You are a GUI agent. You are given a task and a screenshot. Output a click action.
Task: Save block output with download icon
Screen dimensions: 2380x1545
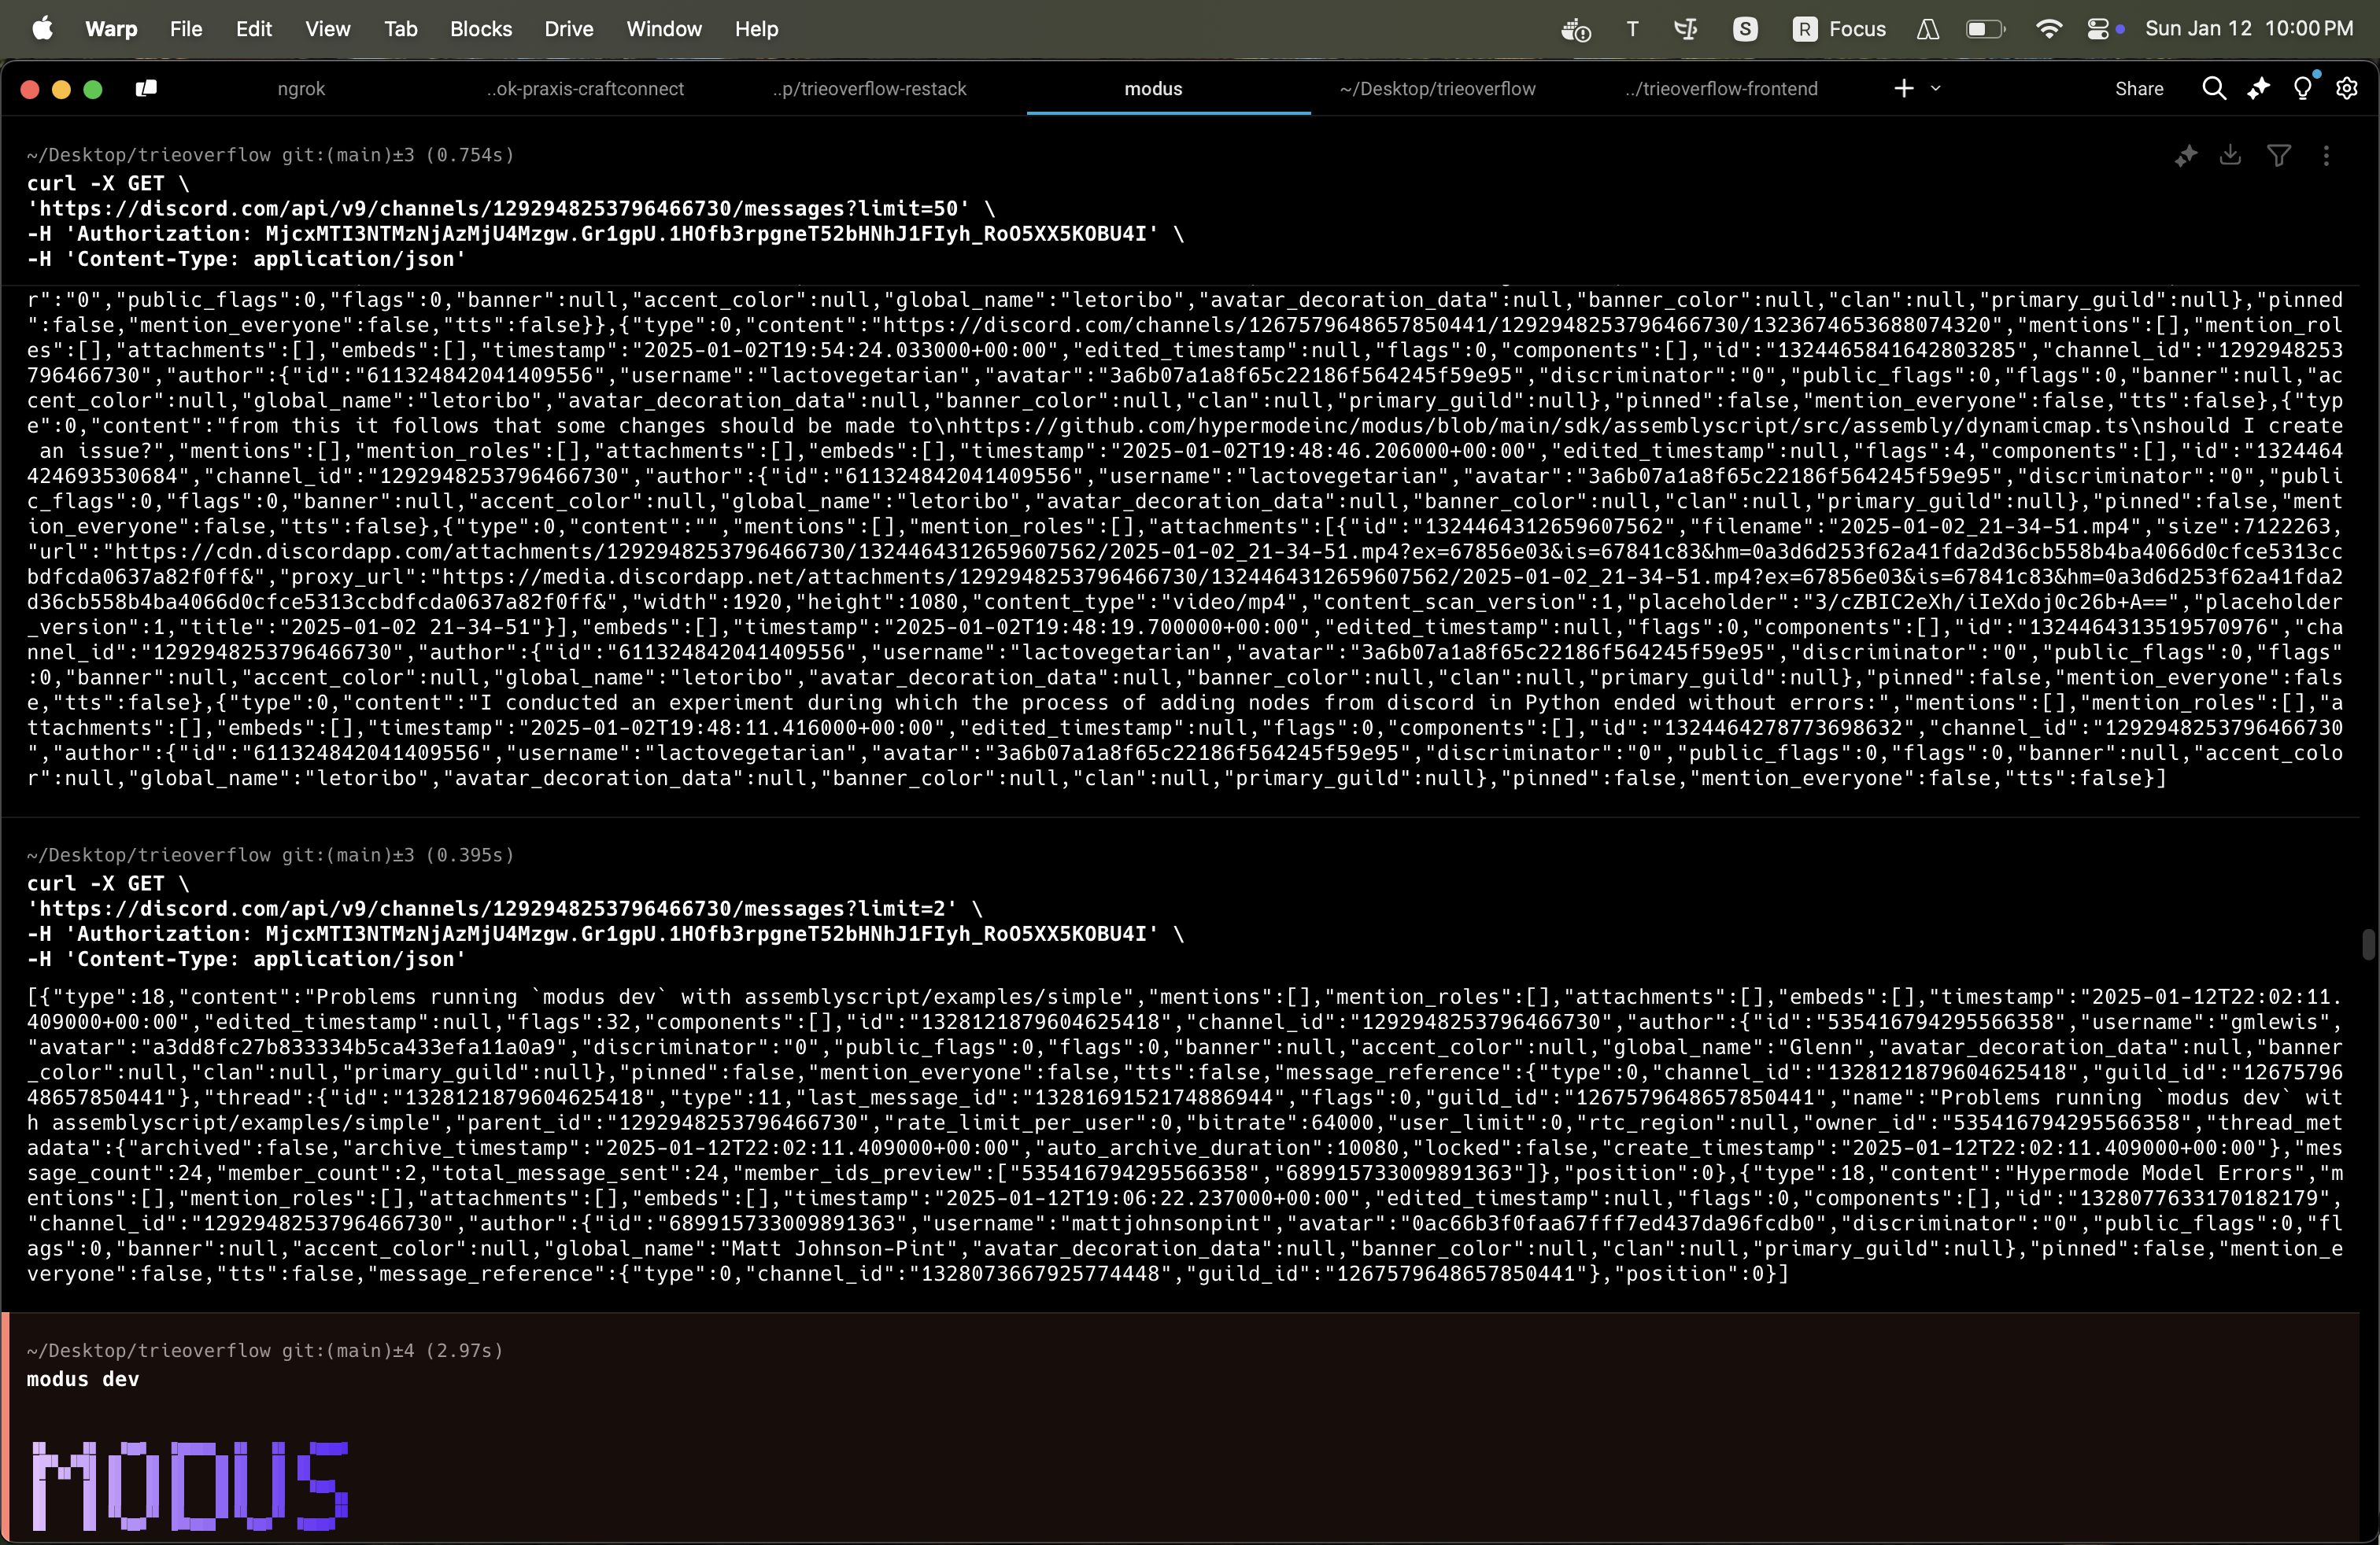pyautogui.click(x=2230, y=155)
